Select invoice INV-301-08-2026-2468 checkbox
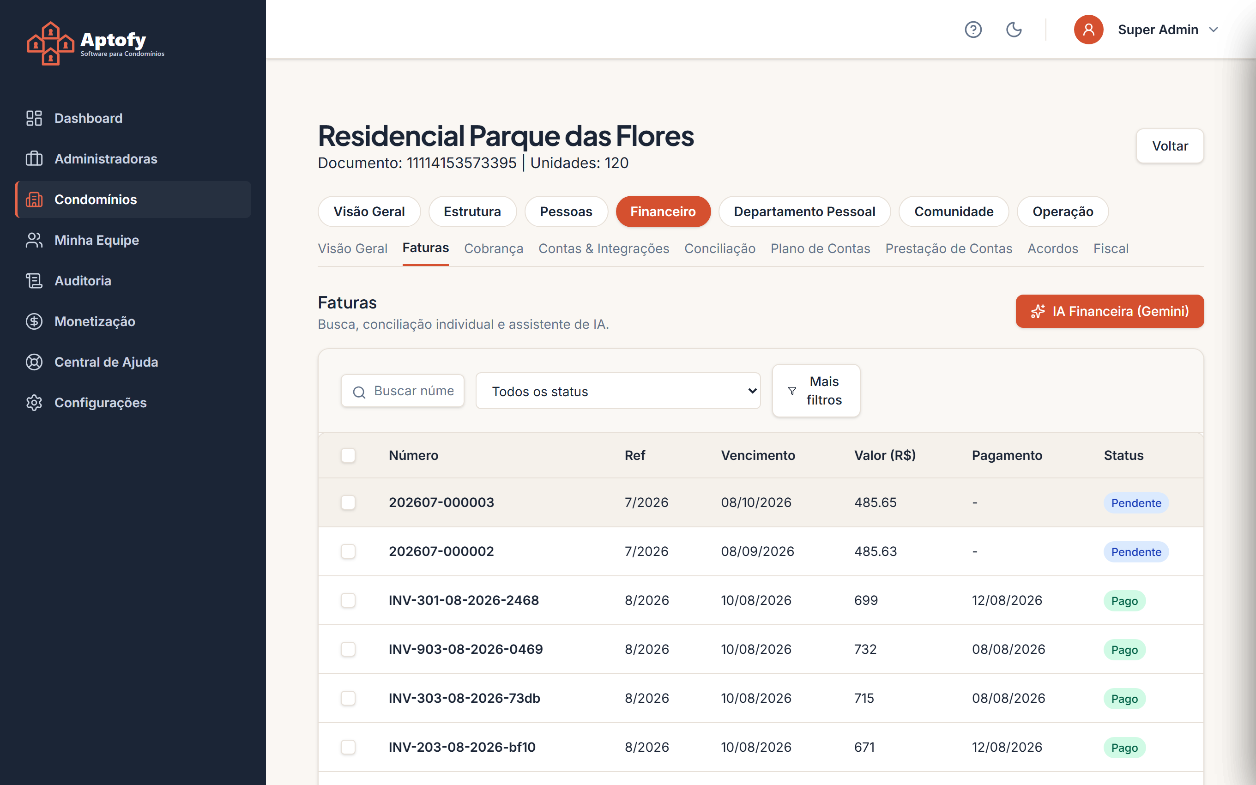The height and width of the screenshot is (785, 1256). point(348,600)
